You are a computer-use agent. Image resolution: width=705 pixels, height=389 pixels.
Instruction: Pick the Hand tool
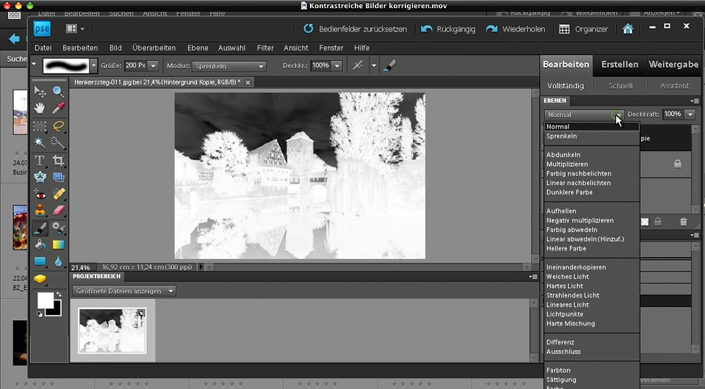(x=40, y=109)
